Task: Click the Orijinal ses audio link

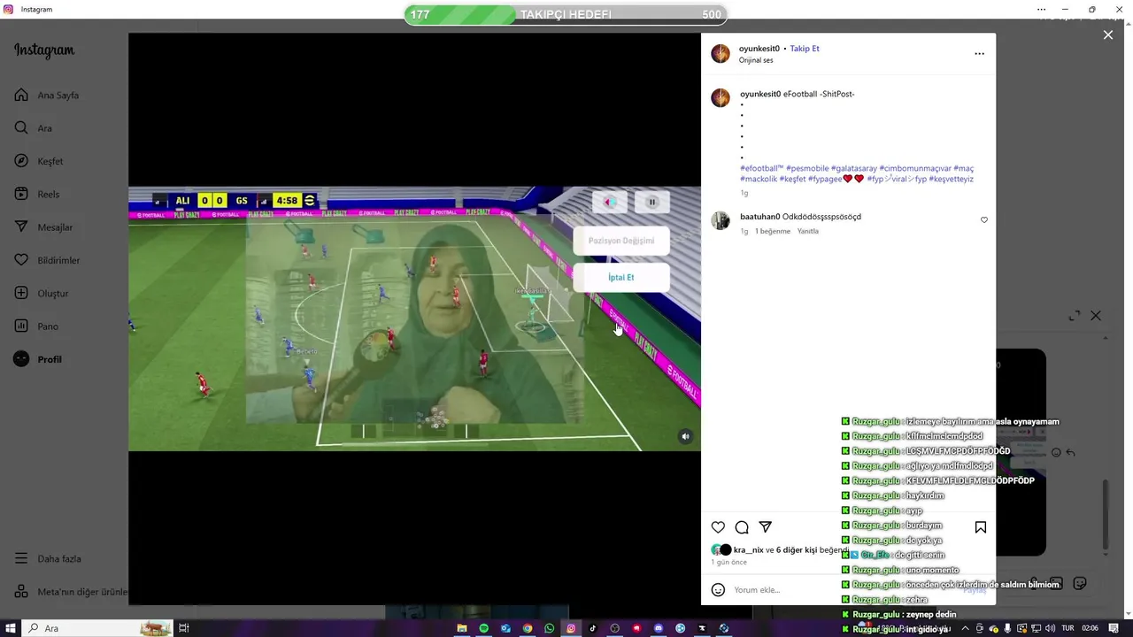Action: tap(756, 60)
